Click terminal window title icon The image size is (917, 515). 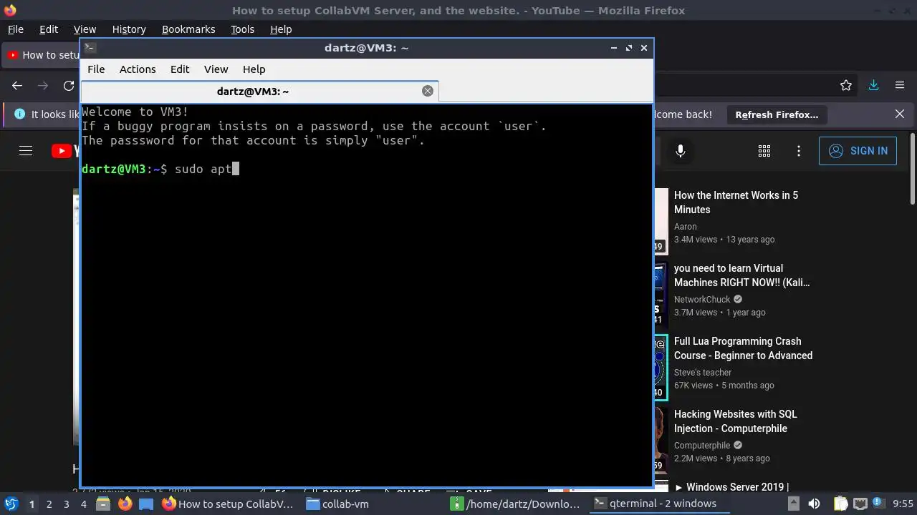tap(90, 48)
